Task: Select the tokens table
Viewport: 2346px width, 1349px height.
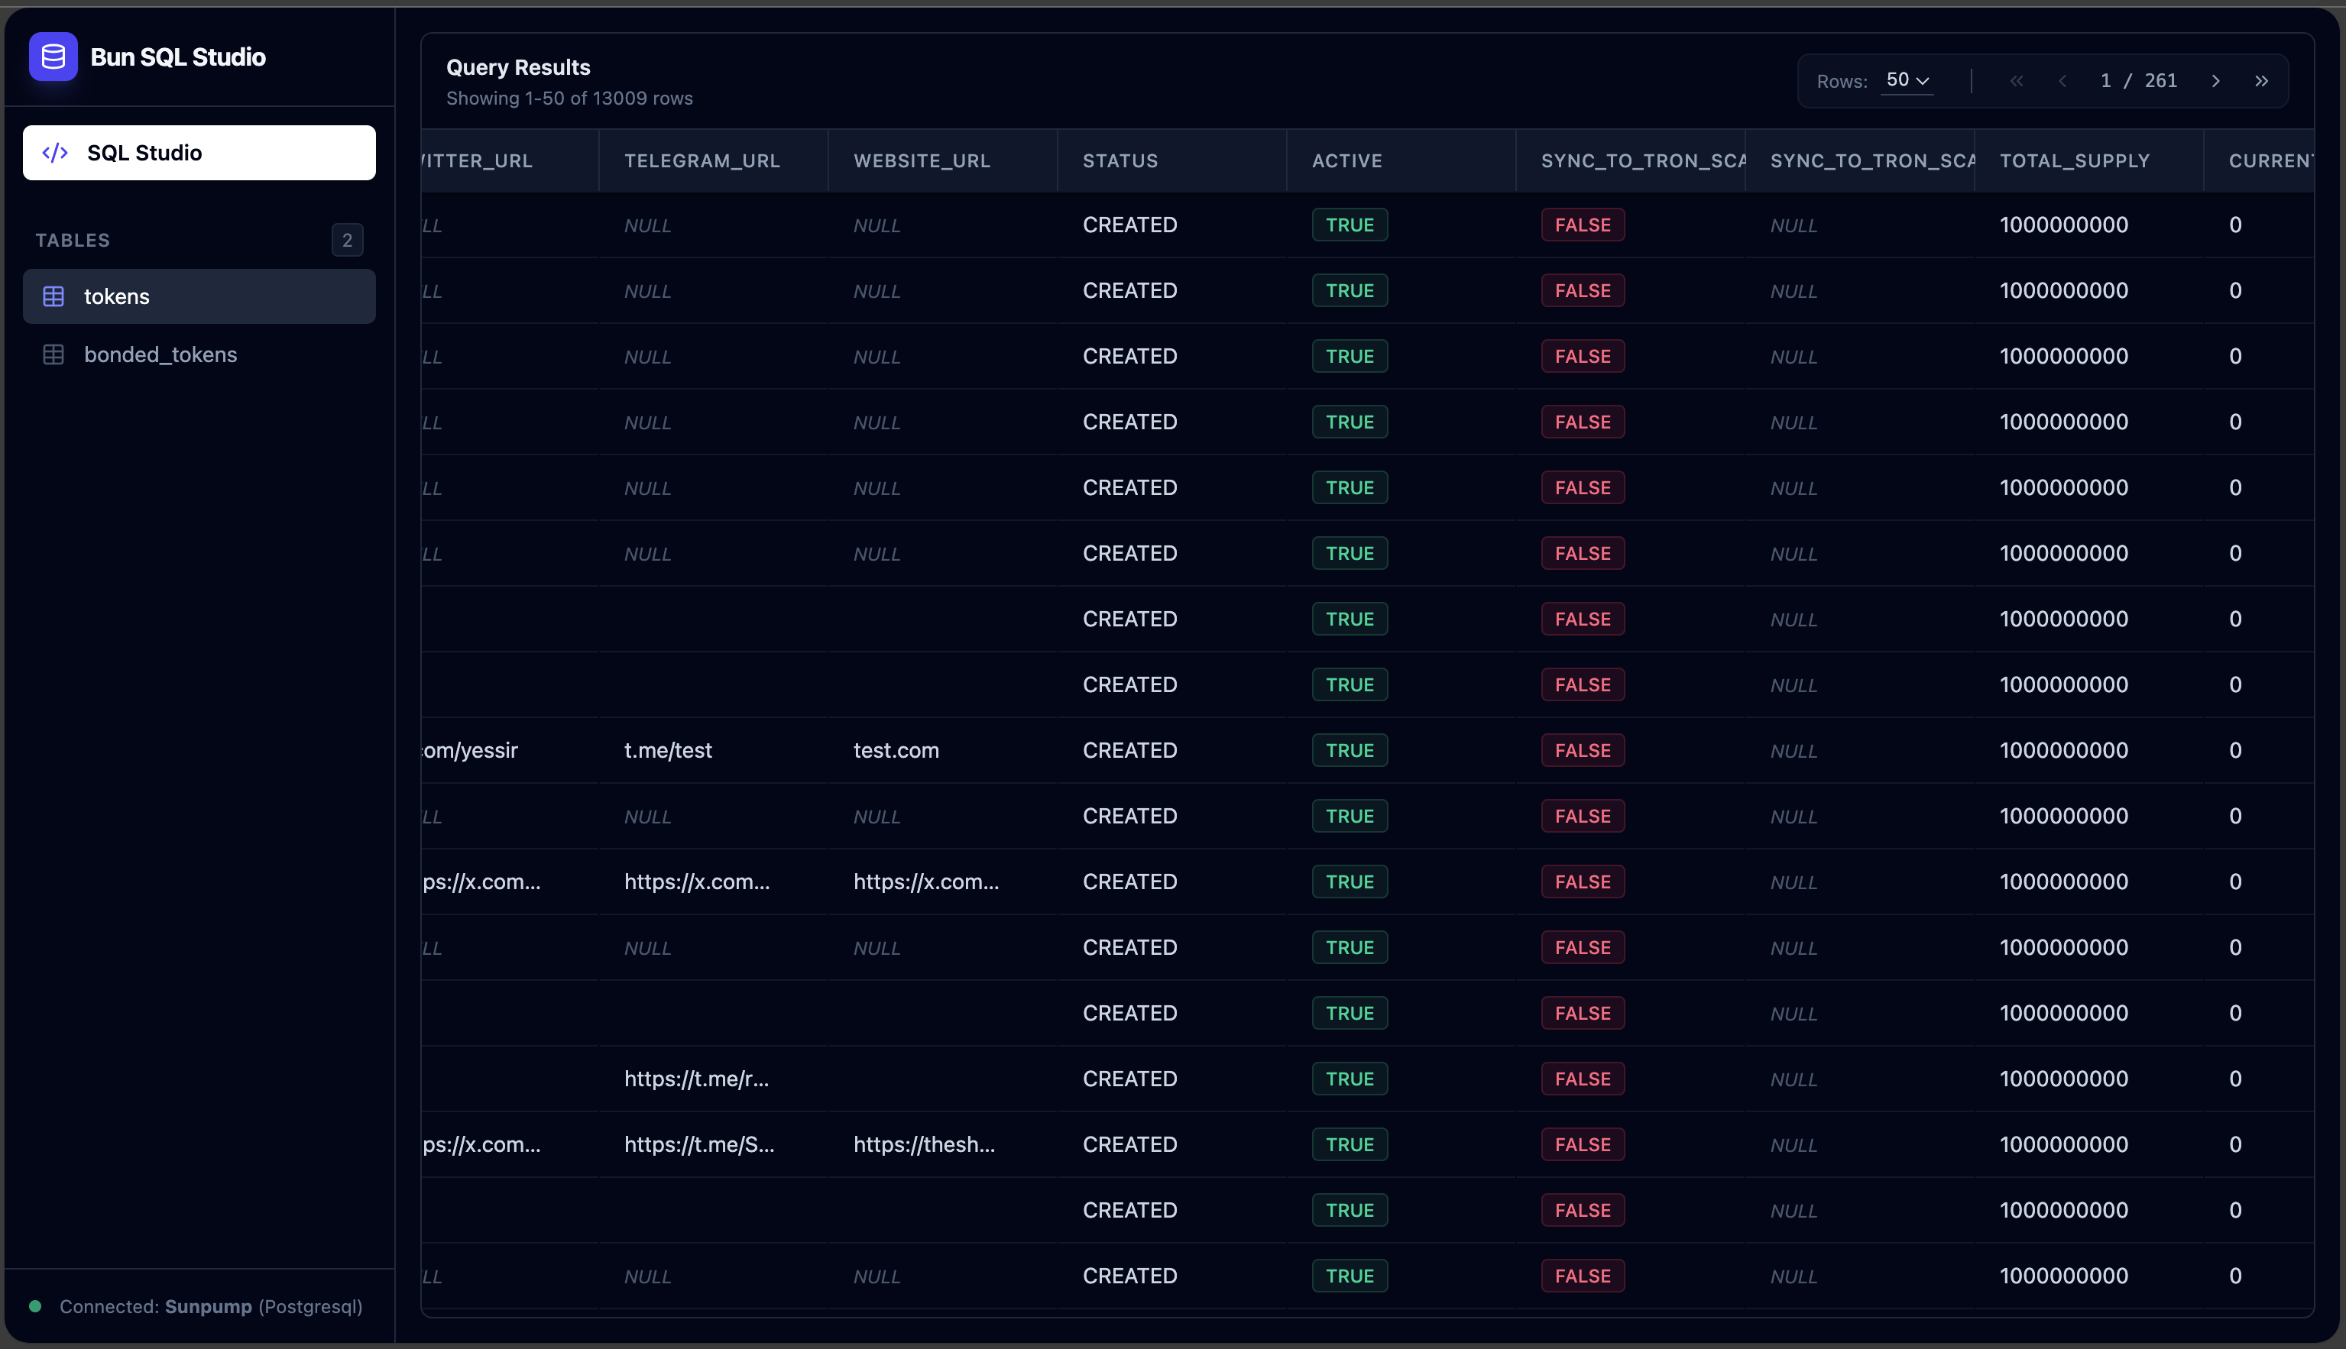Action: click(x=199, y=296)
